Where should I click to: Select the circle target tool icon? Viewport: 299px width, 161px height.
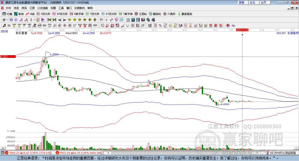pos(60,25)
